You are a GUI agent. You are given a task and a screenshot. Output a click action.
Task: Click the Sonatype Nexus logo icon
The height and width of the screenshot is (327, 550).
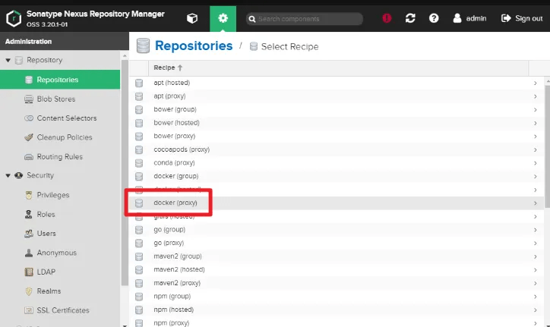(x=14, y=17)
